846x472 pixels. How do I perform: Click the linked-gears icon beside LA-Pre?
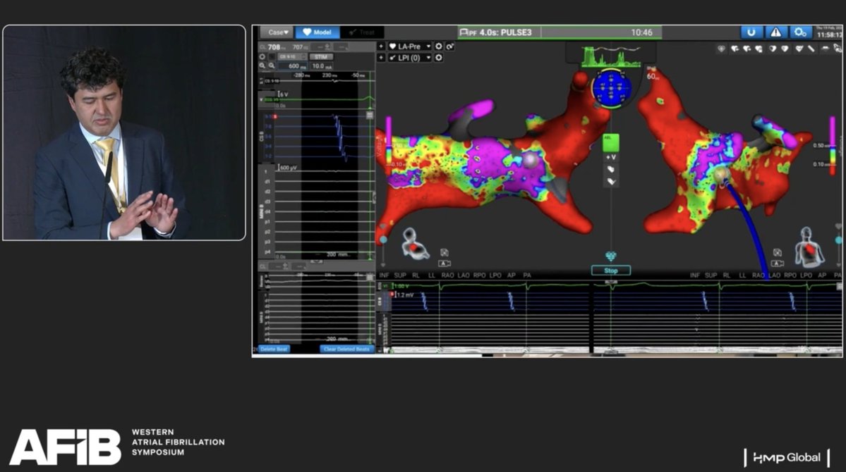click(449, 47)
